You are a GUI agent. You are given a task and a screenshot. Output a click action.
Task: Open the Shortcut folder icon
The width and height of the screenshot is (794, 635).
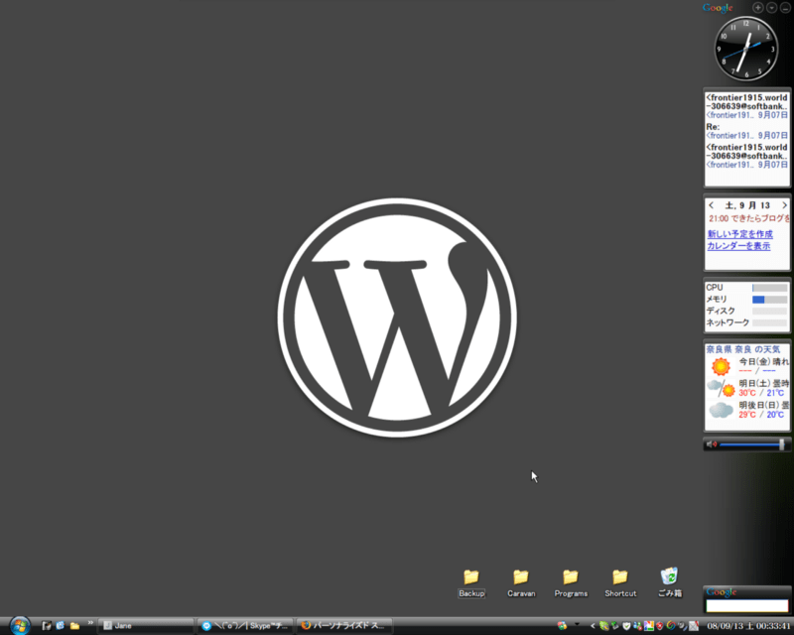(x=620, y=577)
